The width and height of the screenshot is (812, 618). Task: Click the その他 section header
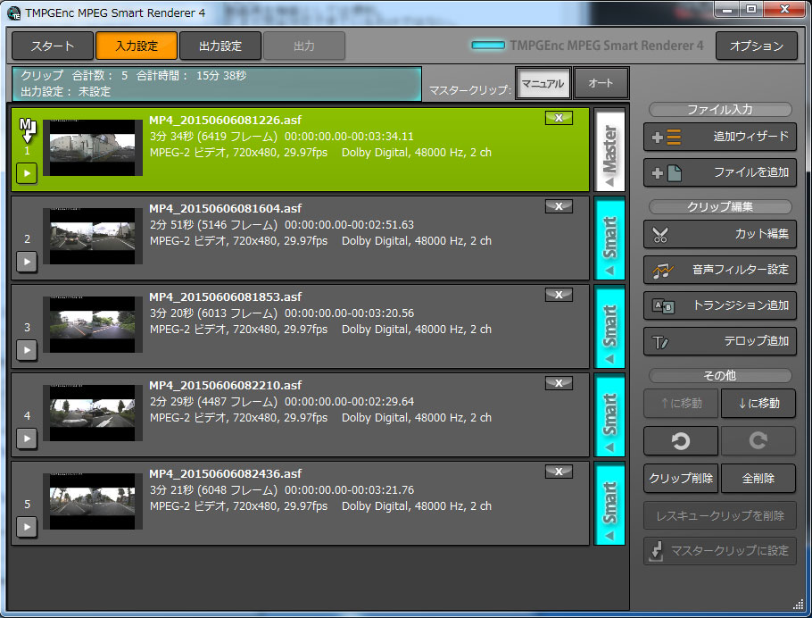(x=720, y=375)
